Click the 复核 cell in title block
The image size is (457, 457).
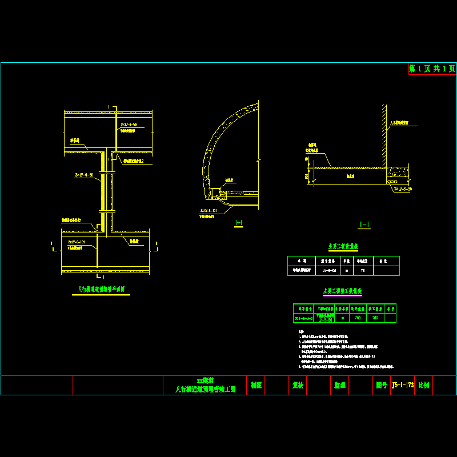(x=297, y=385)
